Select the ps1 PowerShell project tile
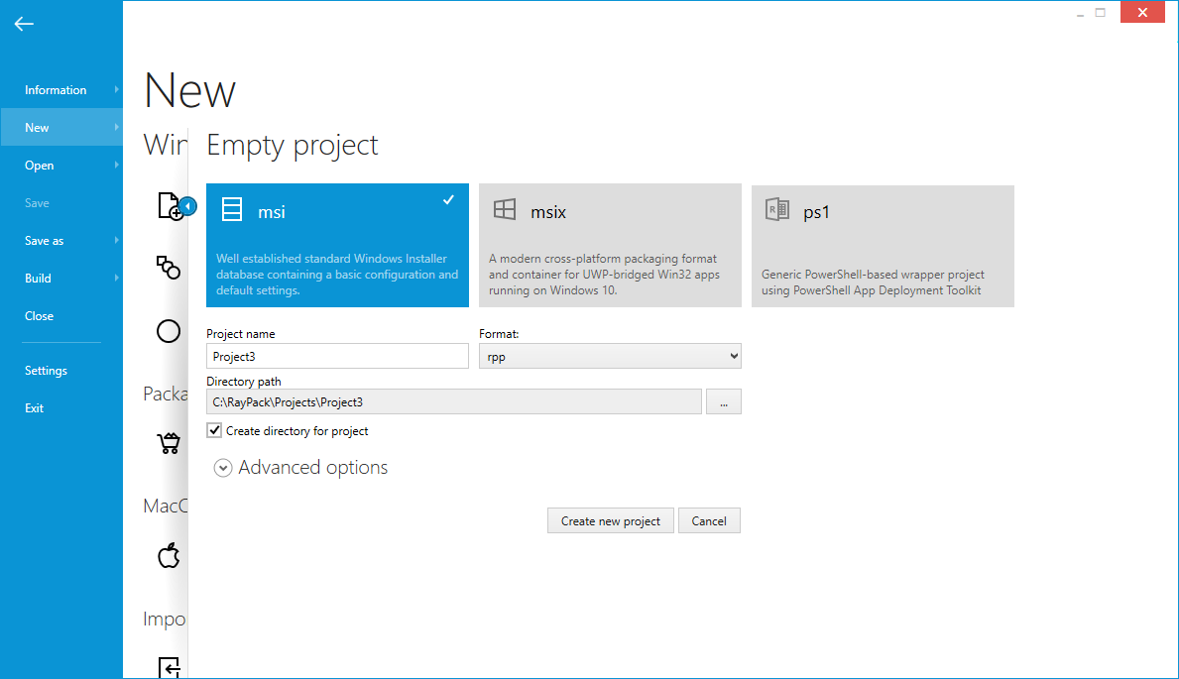This screenshot has width=1179, height=679. (x=883, y=245)
